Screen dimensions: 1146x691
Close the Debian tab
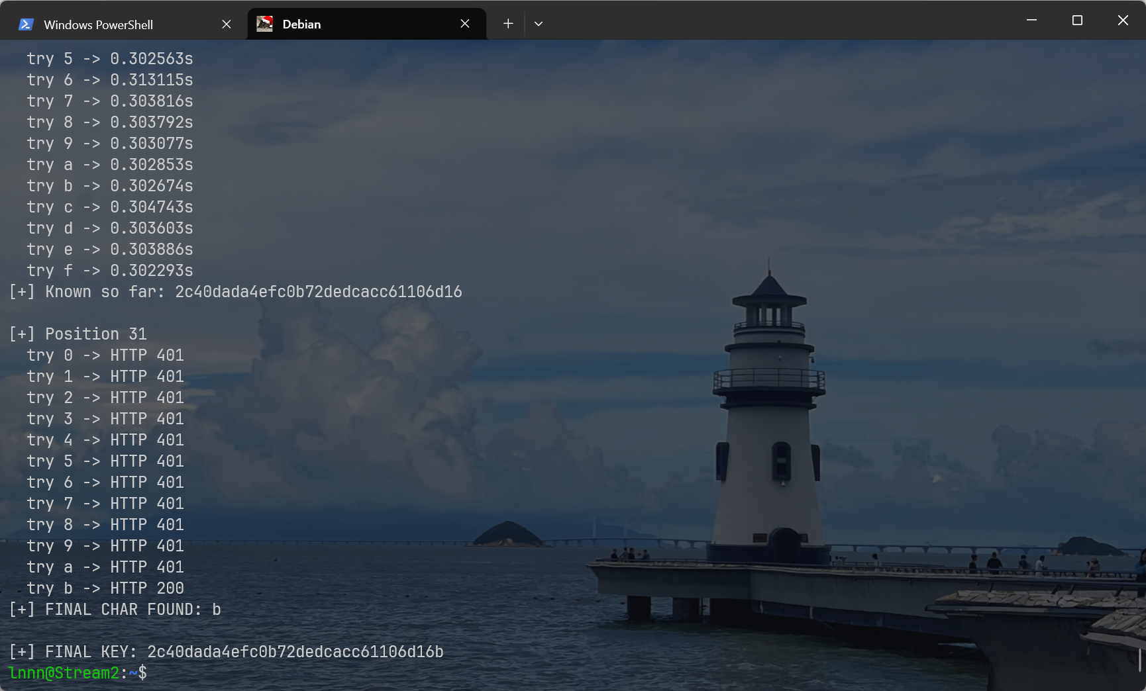coord(465,24)
